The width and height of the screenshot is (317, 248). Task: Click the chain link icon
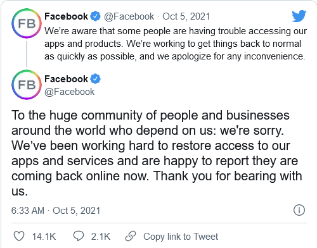[x=131, y=236]
